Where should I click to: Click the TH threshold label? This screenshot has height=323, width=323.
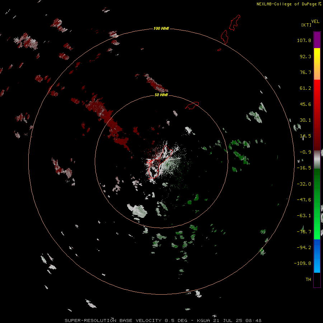[308, 280]
